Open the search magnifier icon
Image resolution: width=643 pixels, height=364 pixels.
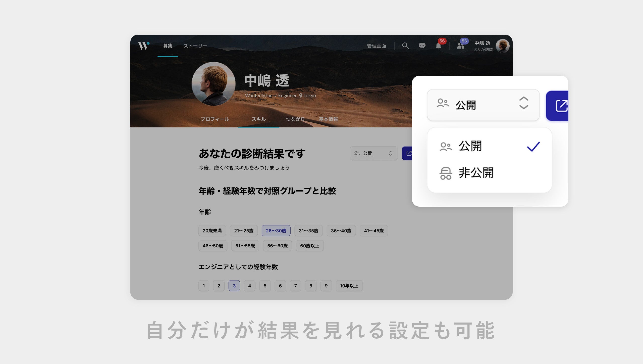pyautogui.click(x=405, y=46)
